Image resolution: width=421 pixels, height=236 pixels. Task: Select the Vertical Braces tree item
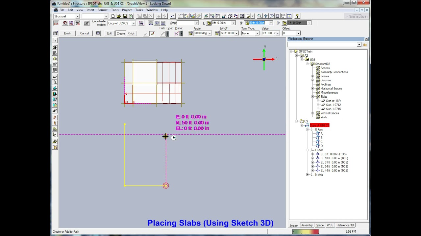pyautogui.click(x=330, y=113)
